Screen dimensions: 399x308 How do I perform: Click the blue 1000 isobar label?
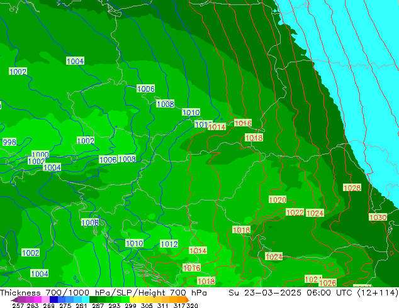pos(40,154)
